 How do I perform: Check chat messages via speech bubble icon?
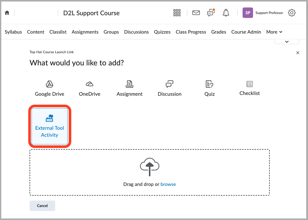click(211, 12)
